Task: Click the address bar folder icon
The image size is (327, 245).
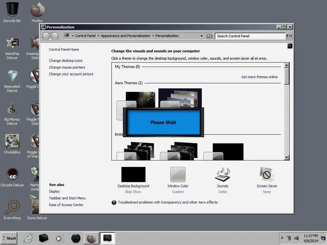Action: click(x=67, y=35)
